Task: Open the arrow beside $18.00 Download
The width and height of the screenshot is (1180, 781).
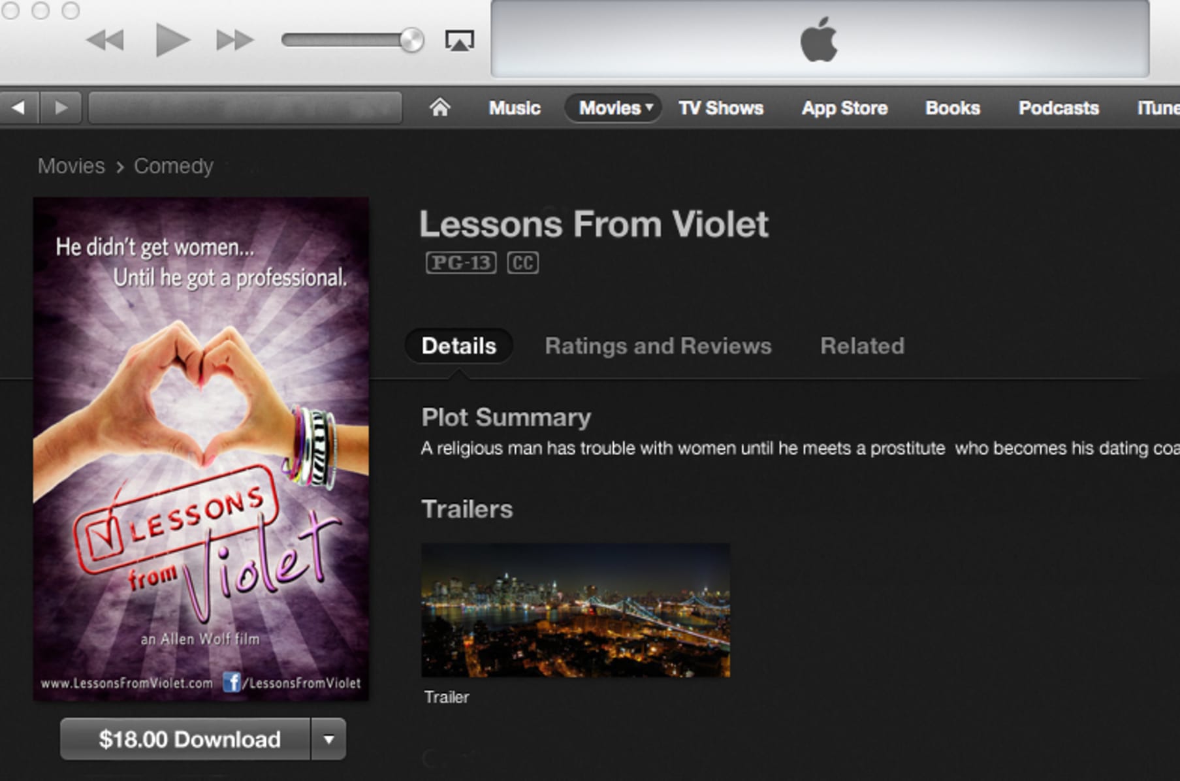Action: coord(328,739)
